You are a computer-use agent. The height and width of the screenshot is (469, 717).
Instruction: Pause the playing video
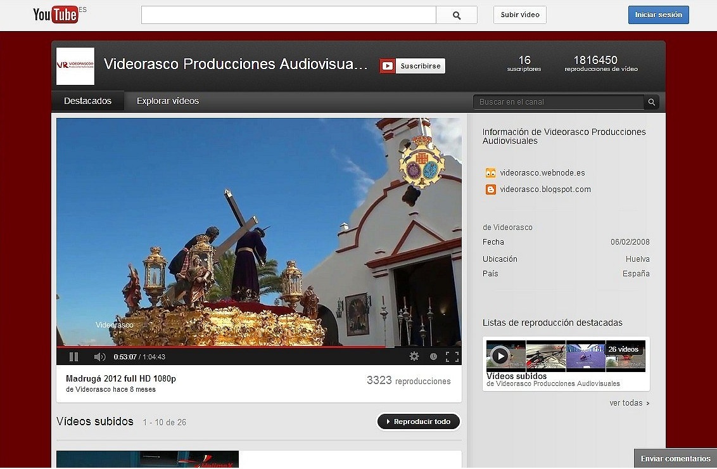[73, 357]
